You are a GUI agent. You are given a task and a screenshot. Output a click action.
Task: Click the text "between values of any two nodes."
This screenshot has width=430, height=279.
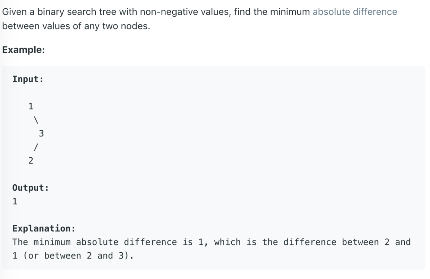coord(76,26)
